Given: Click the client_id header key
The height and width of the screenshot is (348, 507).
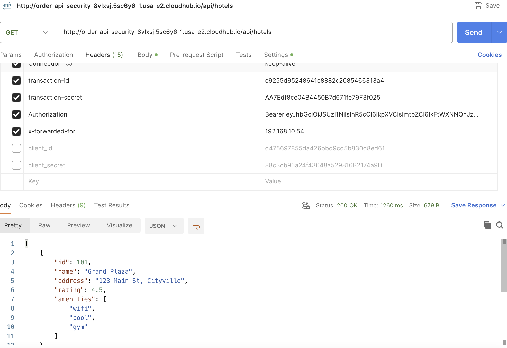Looking at the screenshot, I should click(x=40, y=148).
